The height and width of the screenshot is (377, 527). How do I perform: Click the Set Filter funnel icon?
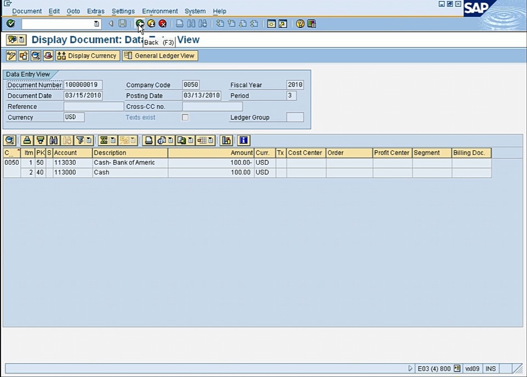point(80,140)
